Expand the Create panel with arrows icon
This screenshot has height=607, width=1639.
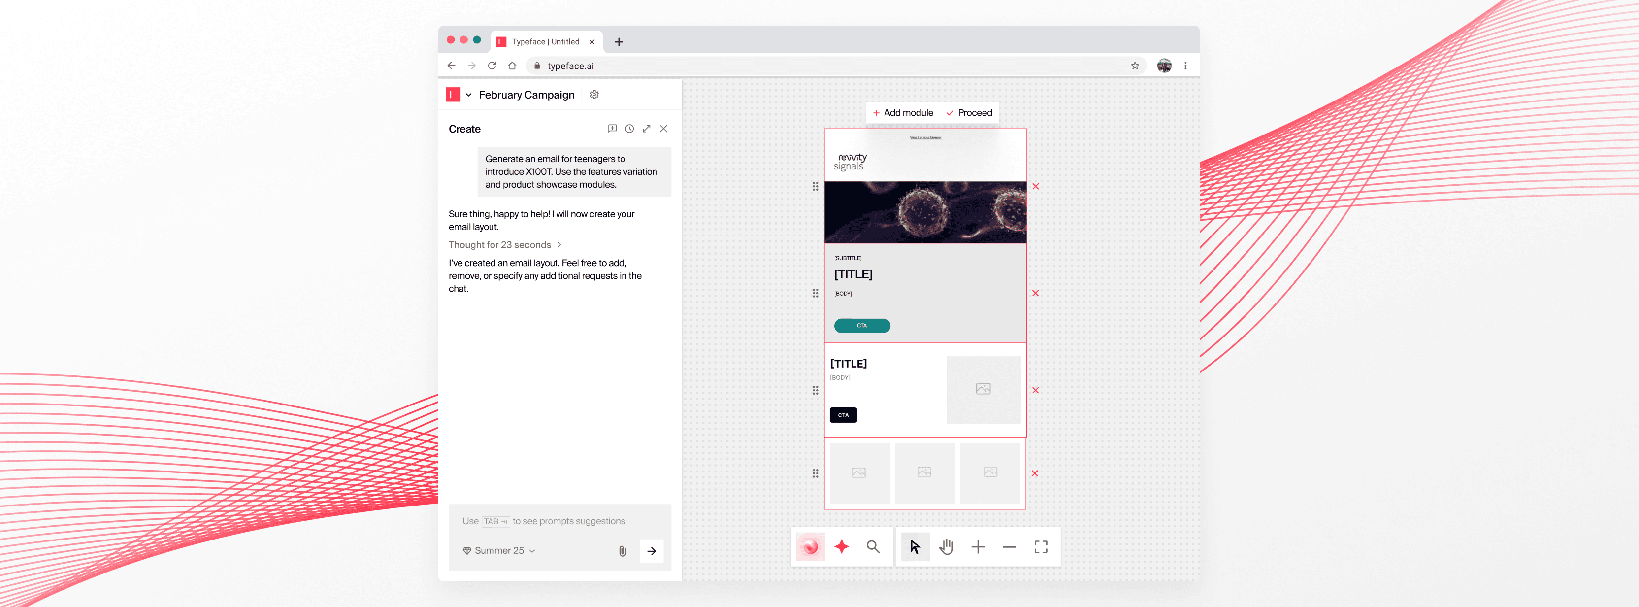click(647, 129)
